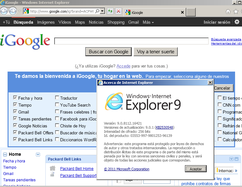The width and height of the screenshot is (242, 187).
Task: Open the KB2530548 update link
Action: point(164,127)
